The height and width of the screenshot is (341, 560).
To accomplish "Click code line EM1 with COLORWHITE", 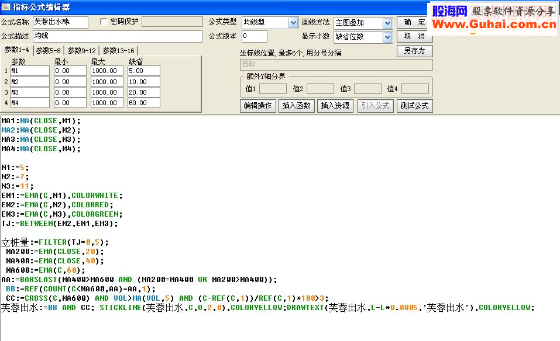I will point(62,195).
